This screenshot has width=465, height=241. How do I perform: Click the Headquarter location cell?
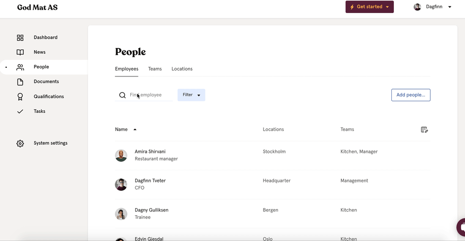coord(277,181)
